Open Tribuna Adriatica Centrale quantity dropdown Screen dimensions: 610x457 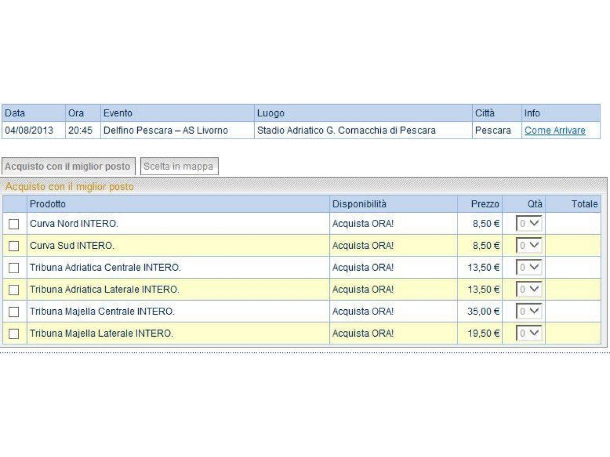[529, 268]
